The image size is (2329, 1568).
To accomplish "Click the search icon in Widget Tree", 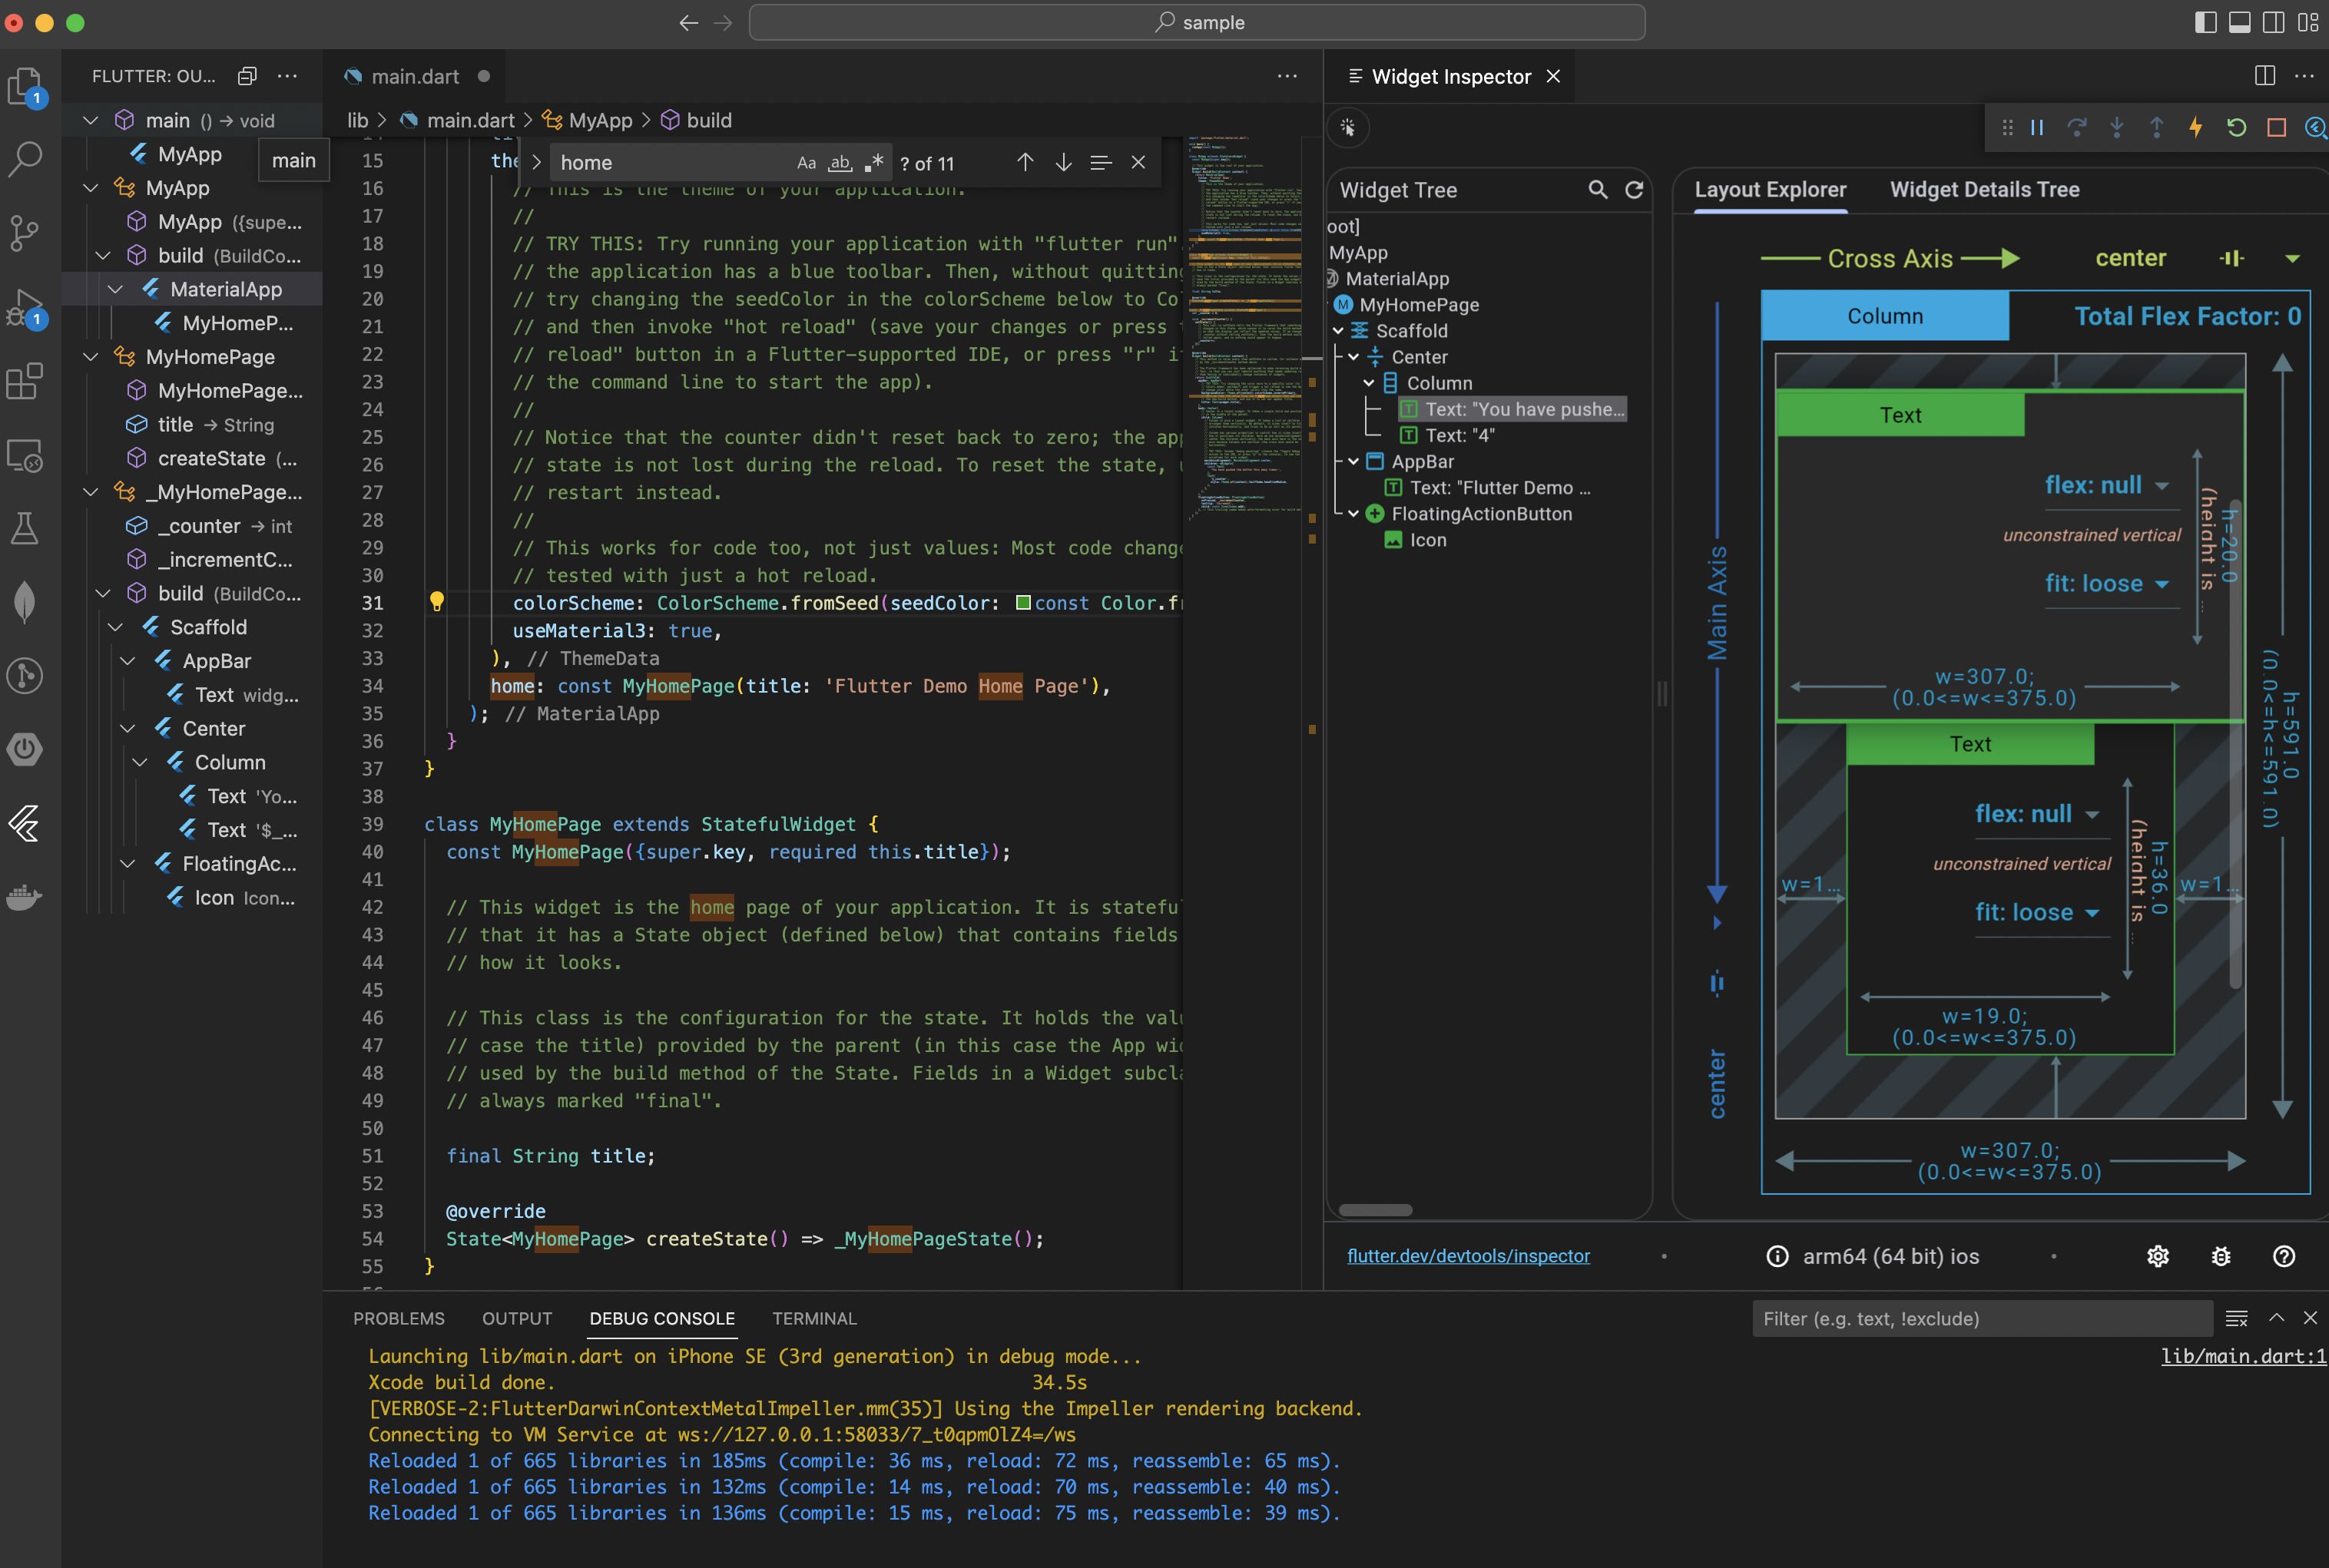I will point(1598,190).
